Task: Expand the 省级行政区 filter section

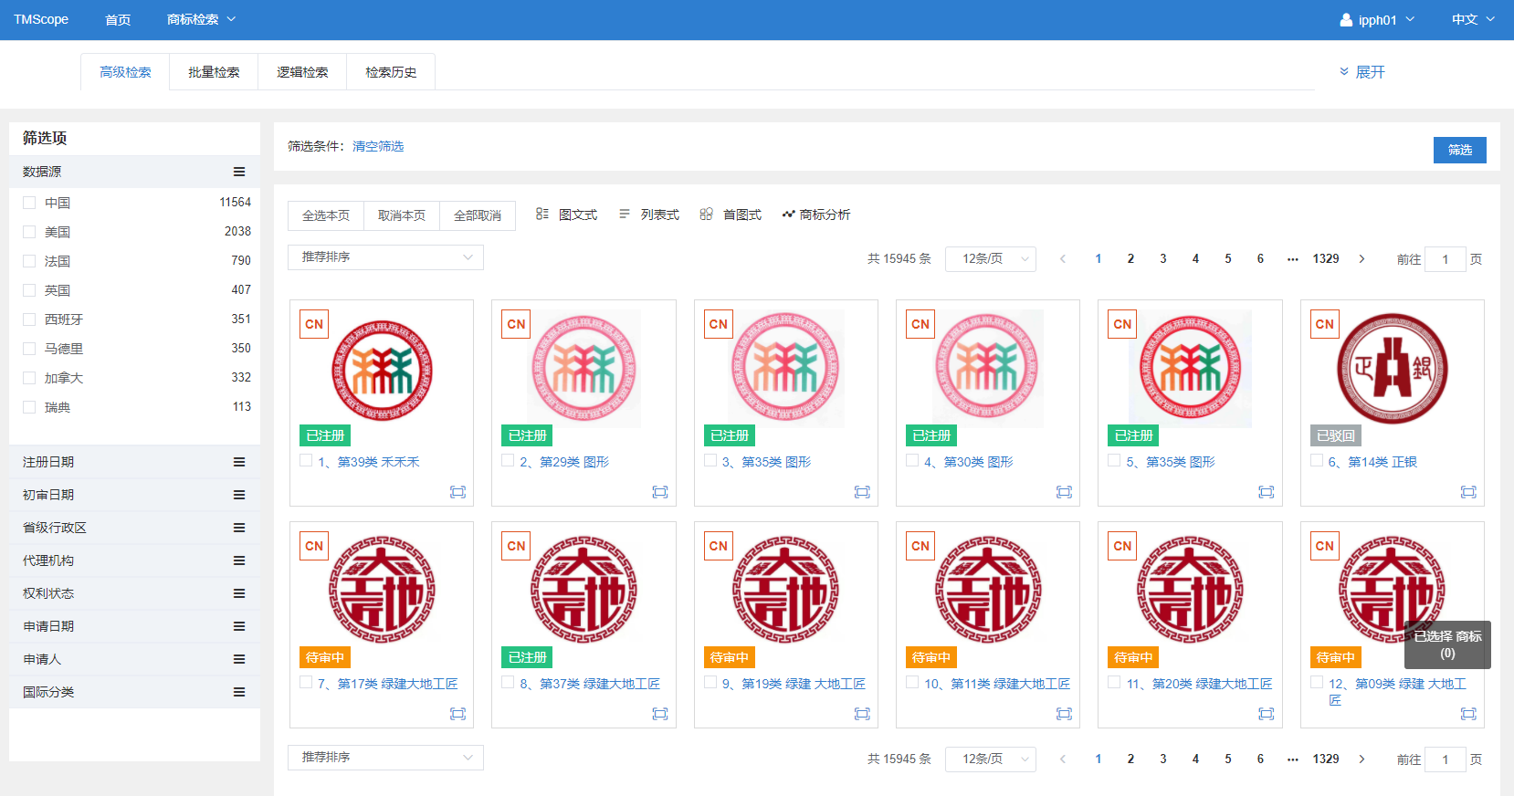Action: pos(134,528)
